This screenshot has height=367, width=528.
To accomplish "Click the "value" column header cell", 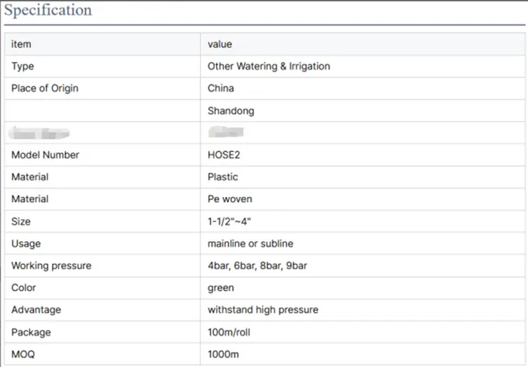I will (x=220, y=44).
